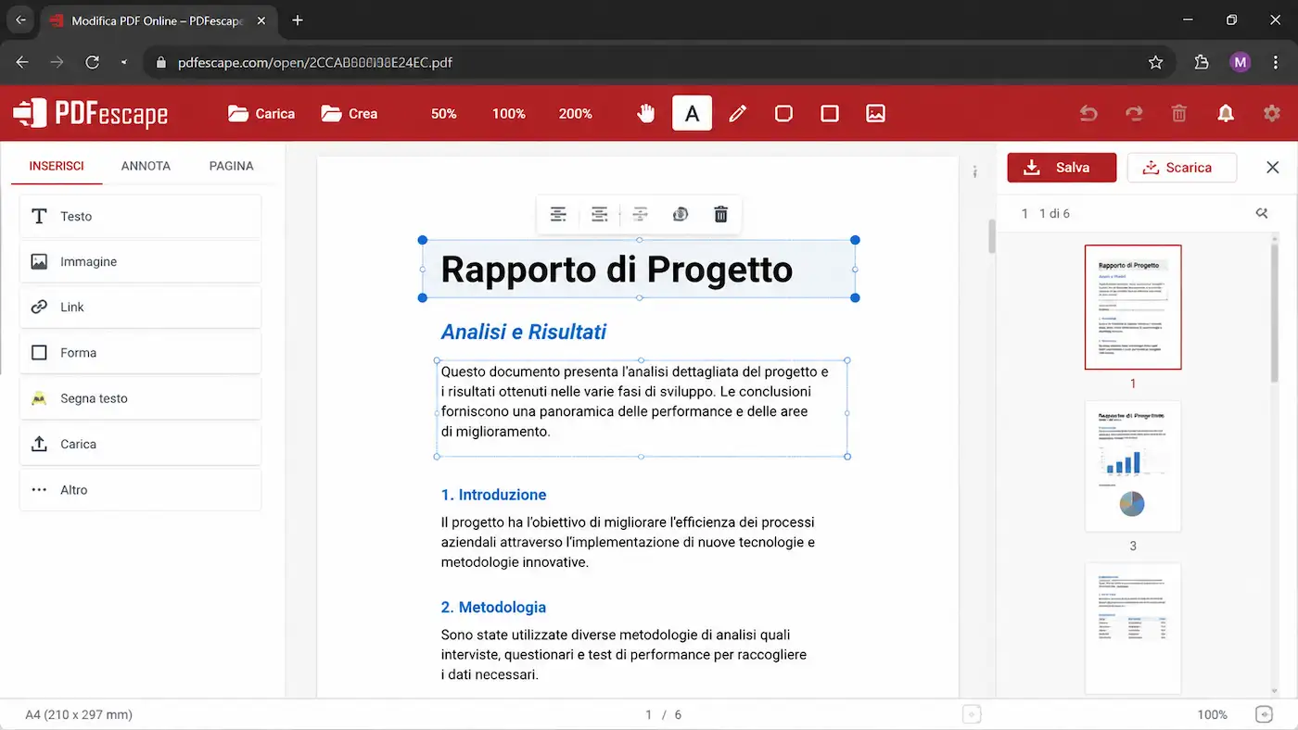Select the hand pan tool
This screenshot has height=730, width=1298.
[x=645, y=113]
